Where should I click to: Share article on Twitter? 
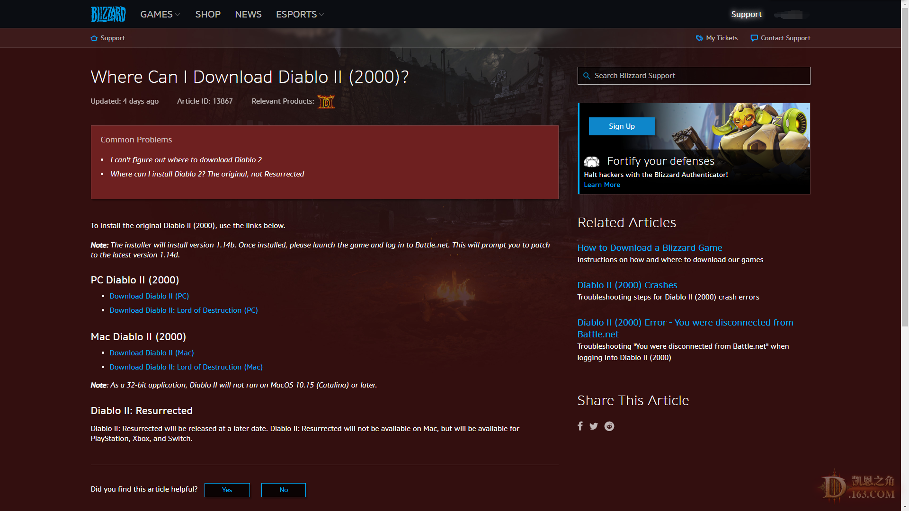tap(594, 426)
